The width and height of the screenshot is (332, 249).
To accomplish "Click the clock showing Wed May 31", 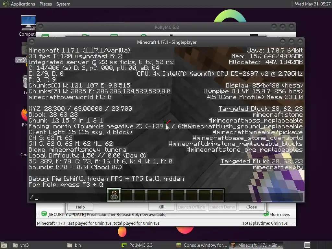I will (313, 4).
